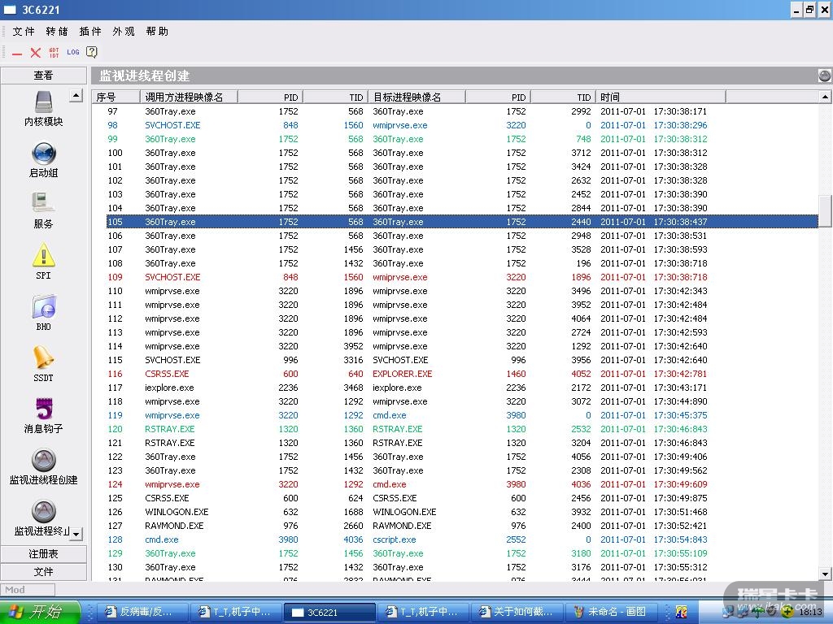Viewport: 833px width, 624px height.
Task: Open 转储 menu
Action: click(57, 32)
